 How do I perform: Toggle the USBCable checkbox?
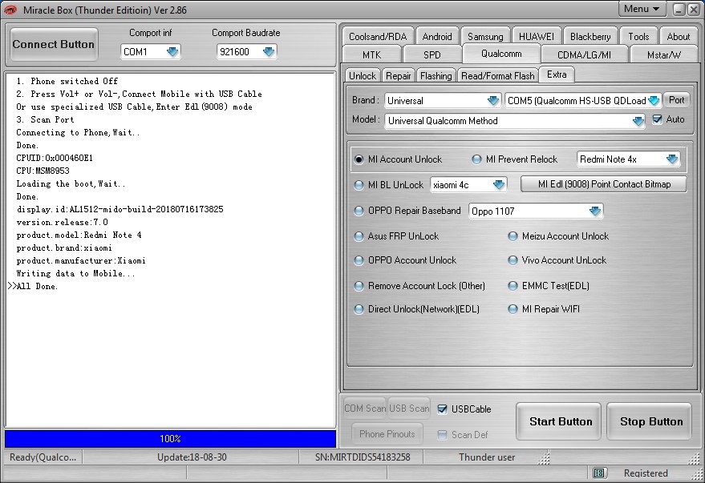tap(442, 409)
